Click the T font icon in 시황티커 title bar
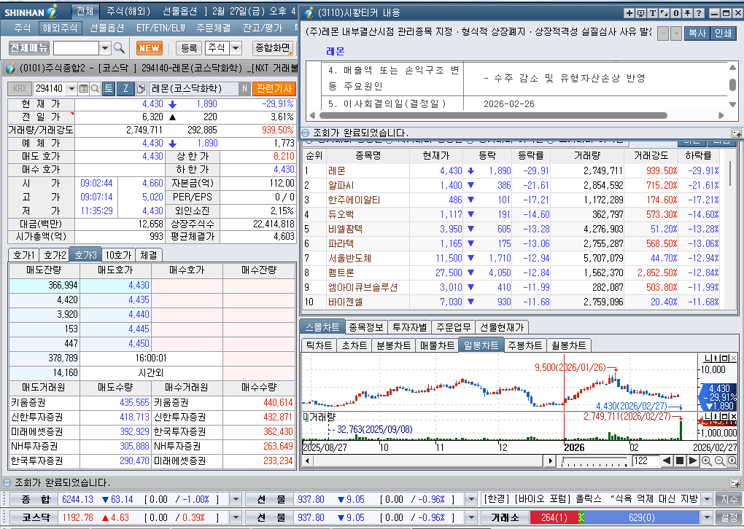Image resolution: width=744 pixels, height=529 pixels. (653, 13)
